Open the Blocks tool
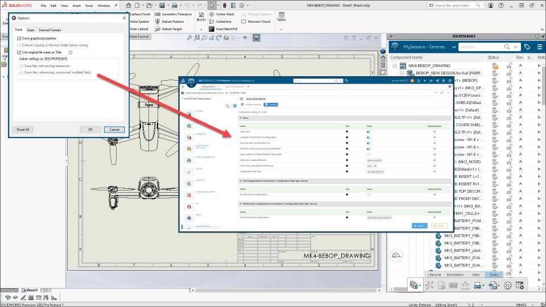546x307 pixels. 201,16
